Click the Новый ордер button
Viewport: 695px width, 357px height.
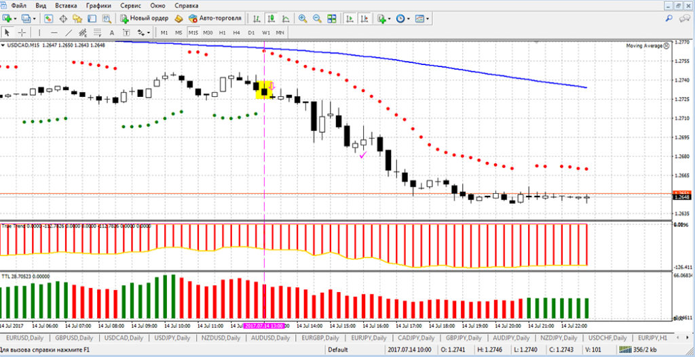(144, 18)
